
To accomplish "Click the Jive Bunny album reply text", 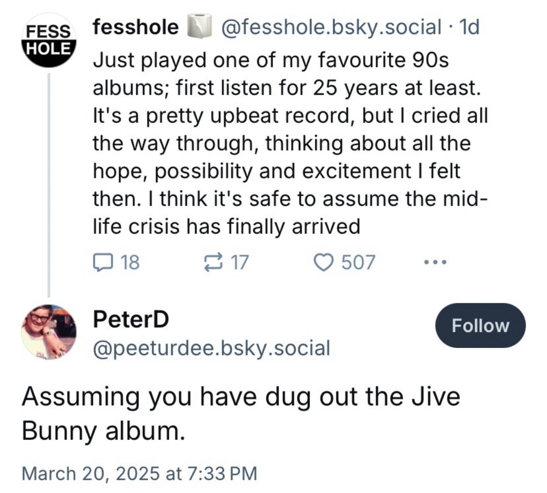I will 241,413.
